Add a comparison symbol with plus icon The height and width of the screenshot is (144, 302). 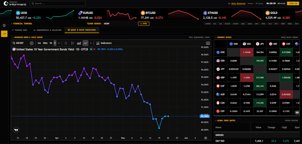[x=32, y=43]
